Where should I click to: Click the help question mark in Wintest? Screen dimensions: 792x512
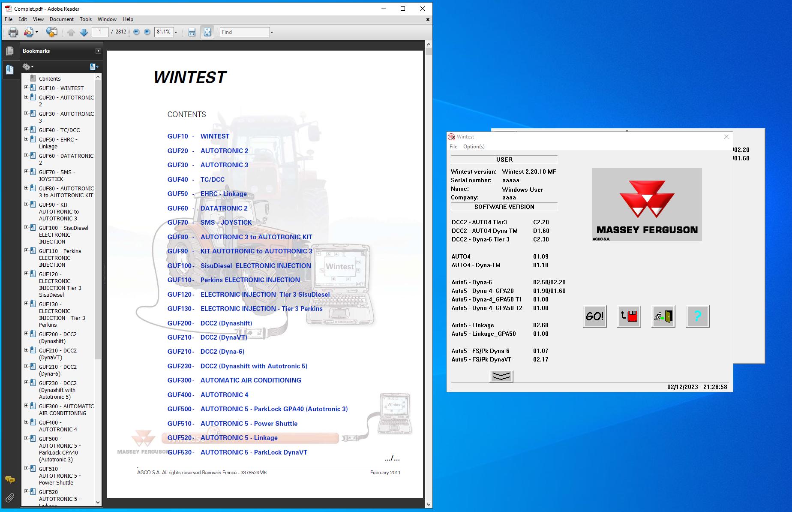click(x=698, y=316)
